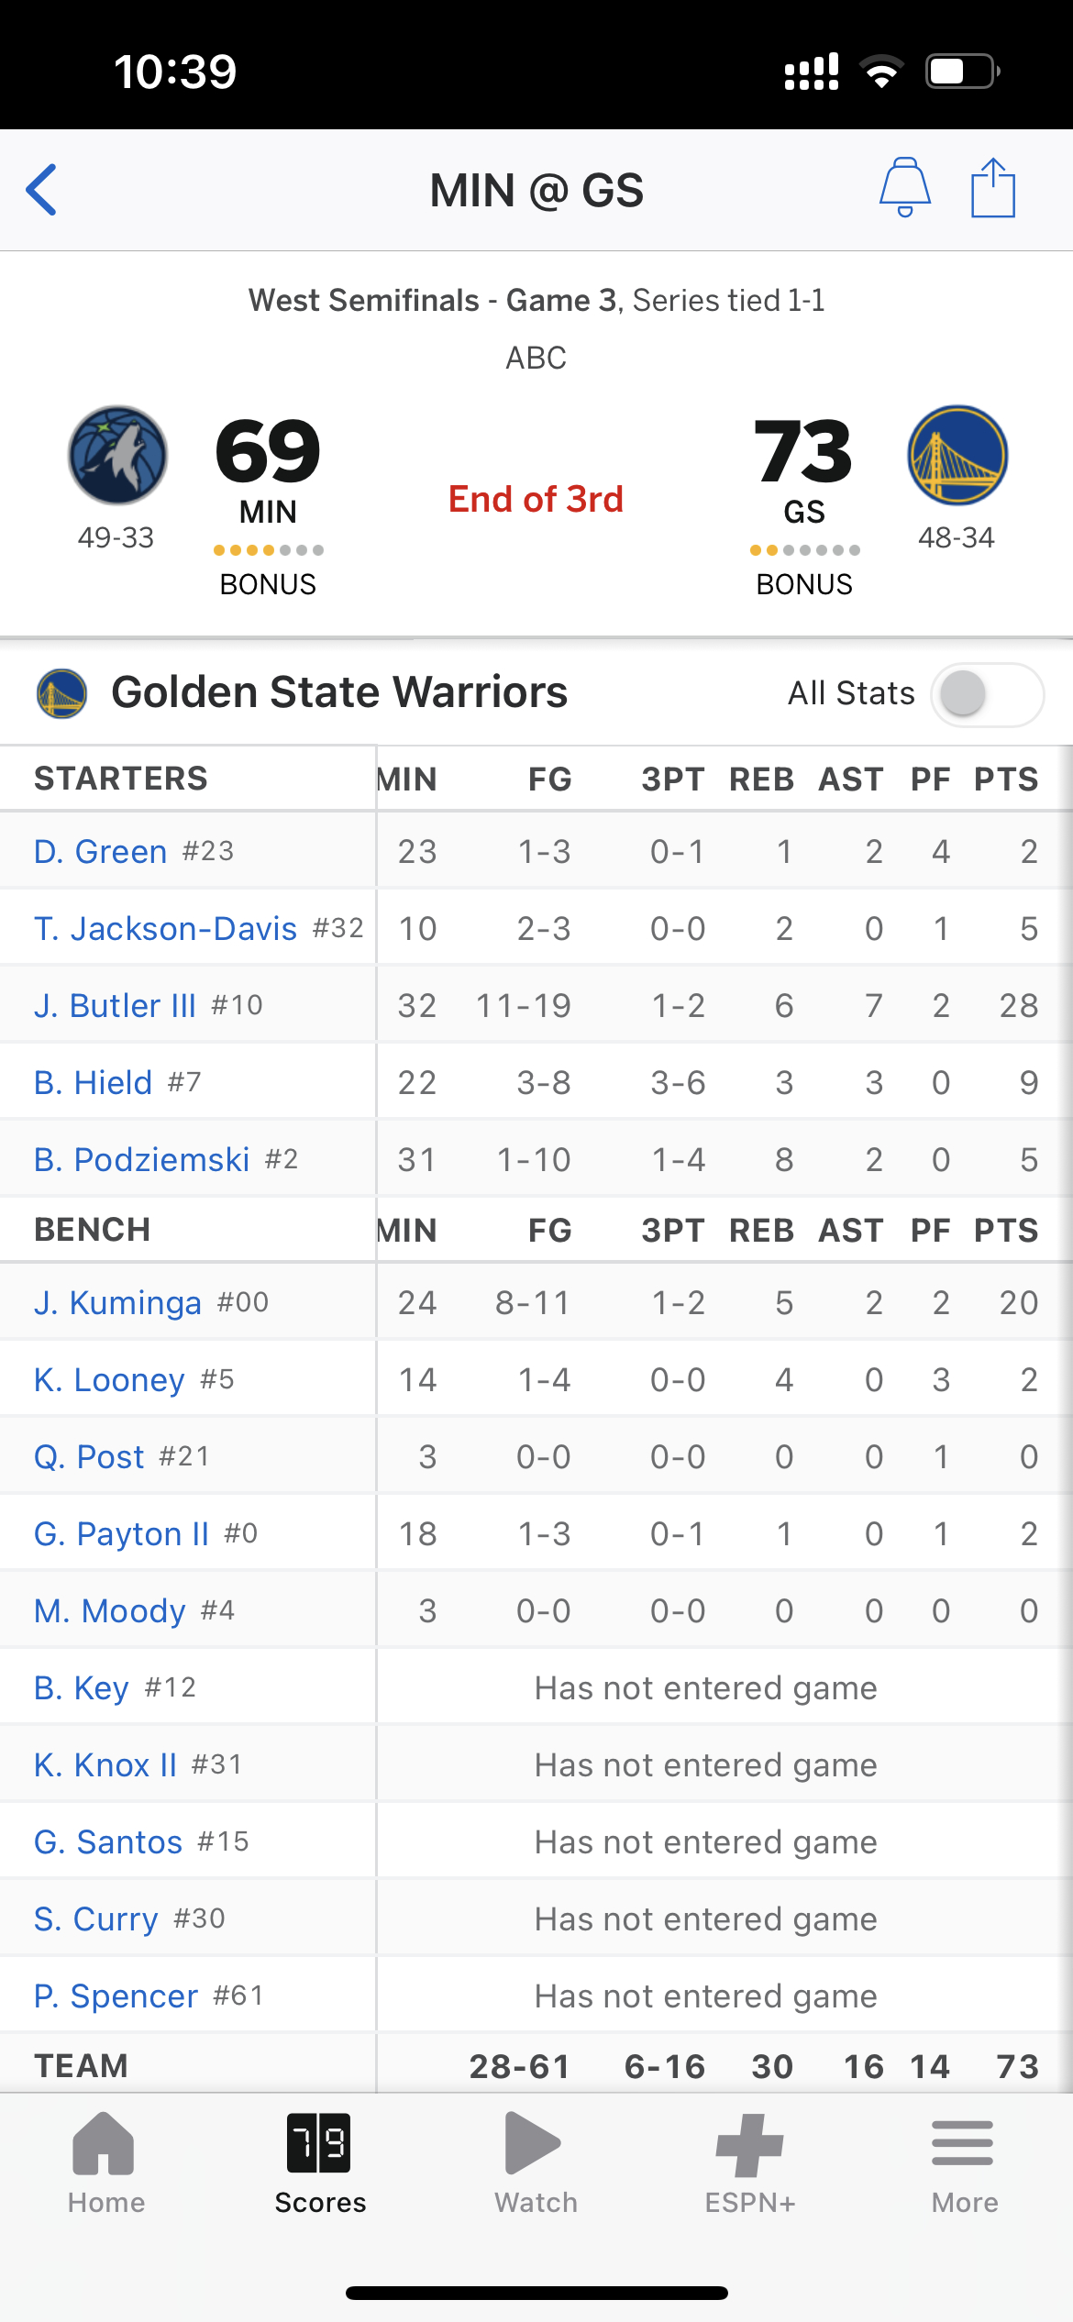This screenshot has height=2322, width=1073.
Task: Open the ESPN+ plus icon
Action: (749, 2145)
